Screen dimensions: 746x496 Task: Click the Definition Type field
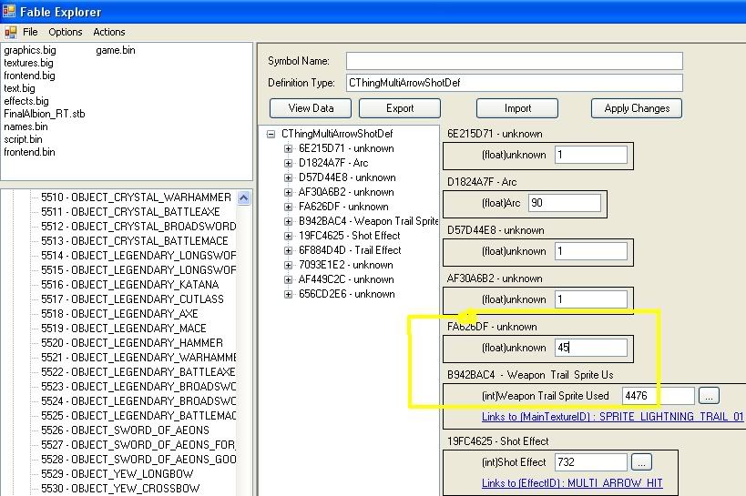tap(515, 83)
